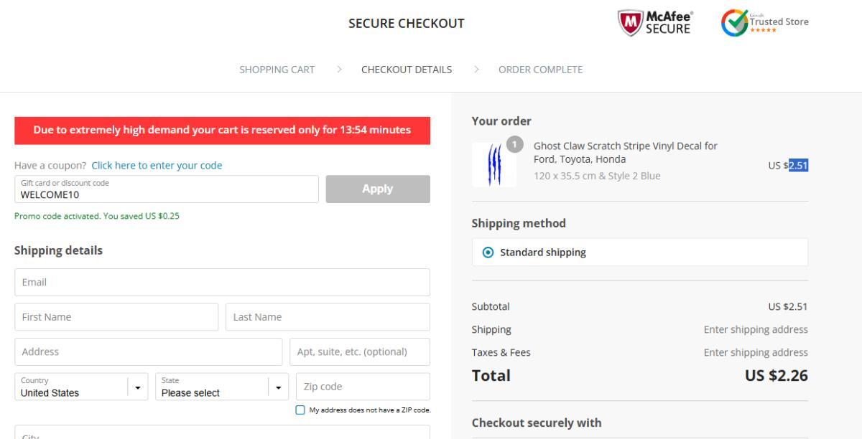The width and height of the screenshot is (862, 439).
Task: Check 'My address does not have a ZIP code'
Action: click(x=300, y=410)
